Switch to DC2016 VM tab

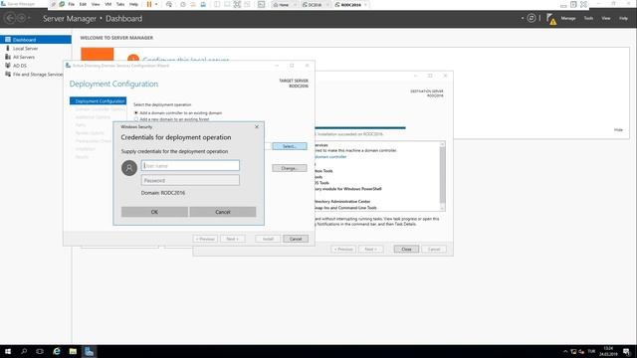(x=315, y=5)
